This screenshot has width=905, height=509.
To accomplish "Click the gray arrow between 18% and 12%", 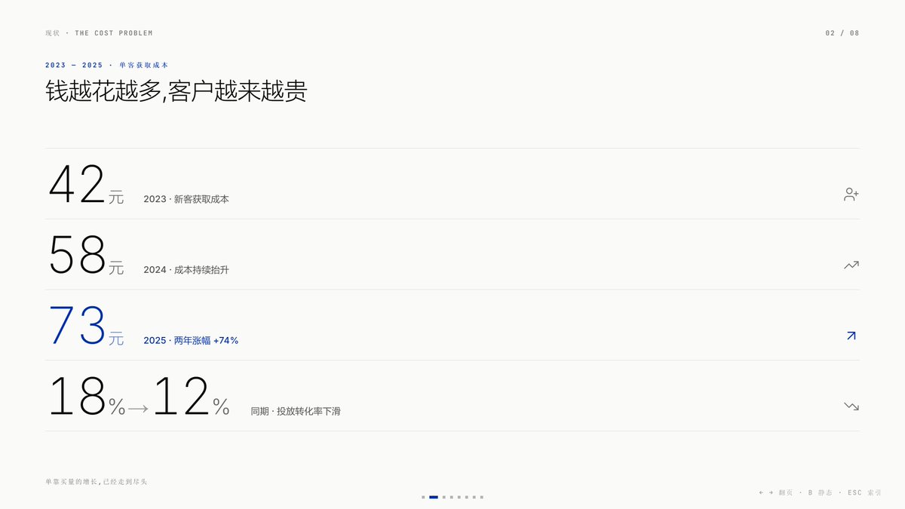I will coord(138,409).
